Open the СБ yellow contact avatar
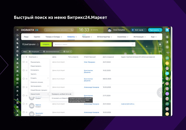 (167, 63)
